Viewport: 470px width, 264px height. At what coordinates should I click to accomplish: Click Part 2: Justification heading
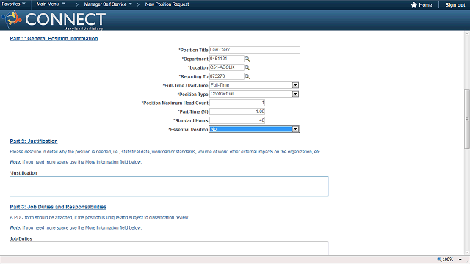tap(34, 142)
